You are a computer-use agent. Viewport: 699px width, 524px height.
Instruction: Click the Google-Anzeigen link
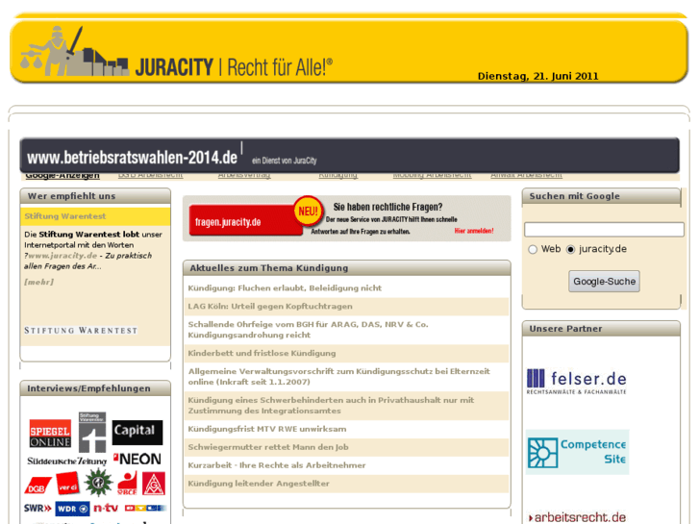pos(62,176)
